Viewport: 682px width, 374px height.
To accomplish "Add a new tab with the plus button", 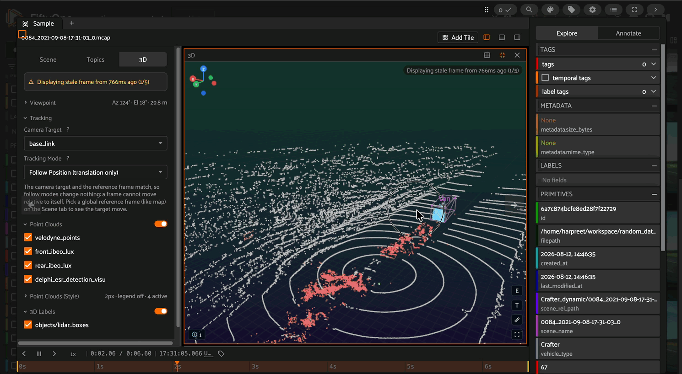I will pyautogui.click(x=72, y=23).
